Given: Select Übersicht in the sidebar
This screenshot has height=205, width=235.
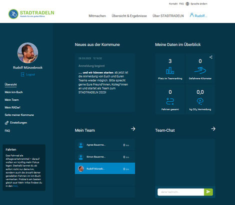Looking at the screenshot, I should [10, 84].
